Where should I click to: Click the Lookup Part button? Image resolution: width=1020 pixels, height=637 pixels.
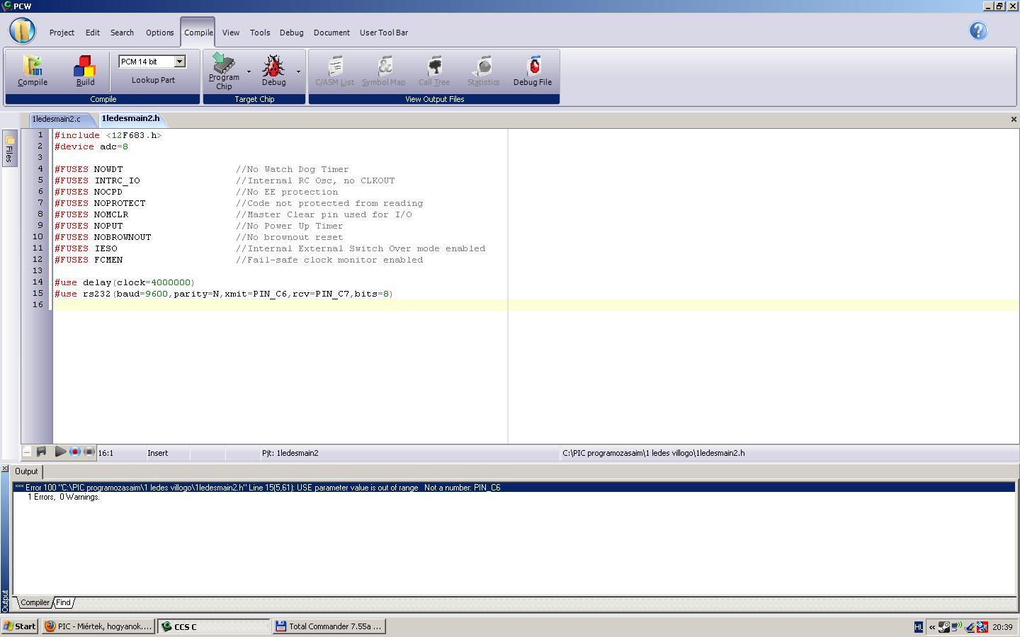[153, 80]
